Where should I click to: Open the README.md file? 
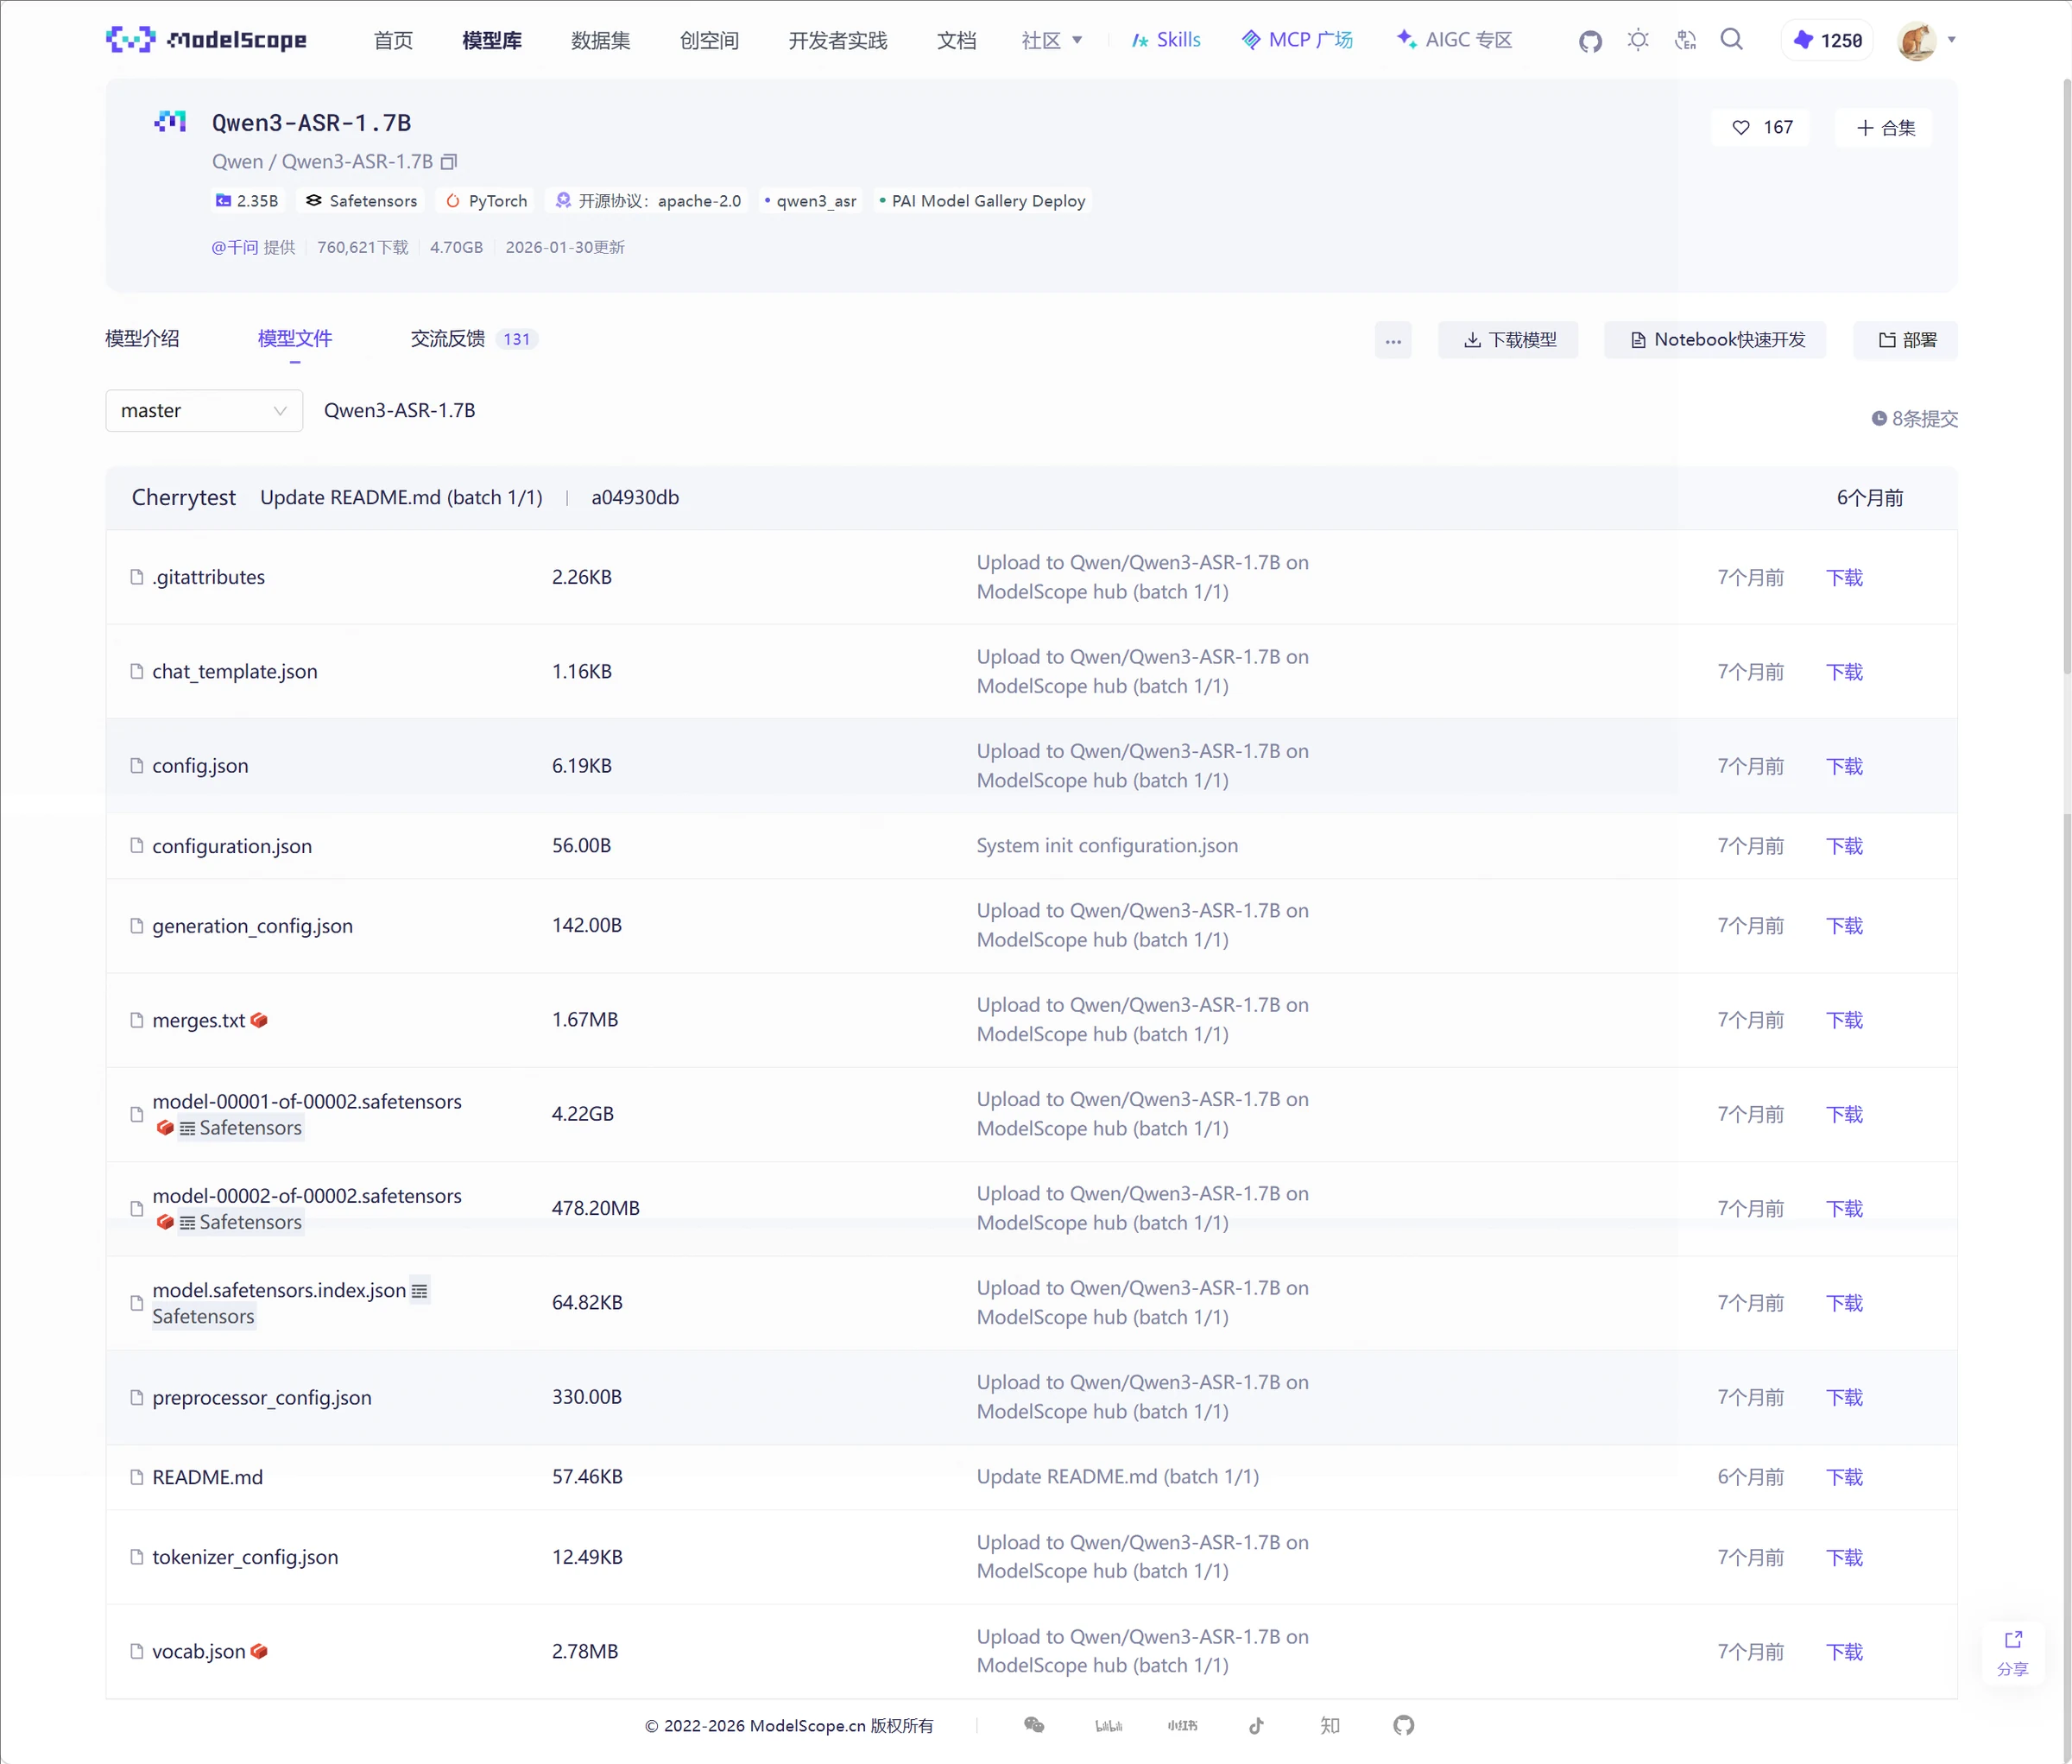[x=207, y=1477]
